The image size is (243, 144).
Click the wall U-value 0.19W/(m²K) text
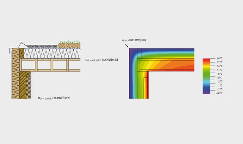[x=54, y=98]
